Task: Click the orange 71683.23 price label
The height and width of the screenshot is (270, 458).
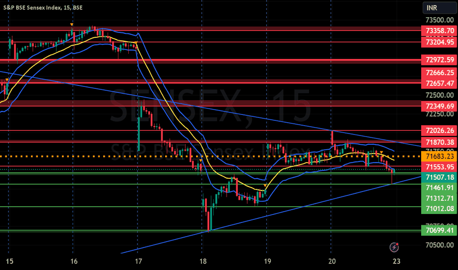Action: [x=439, y=157]
